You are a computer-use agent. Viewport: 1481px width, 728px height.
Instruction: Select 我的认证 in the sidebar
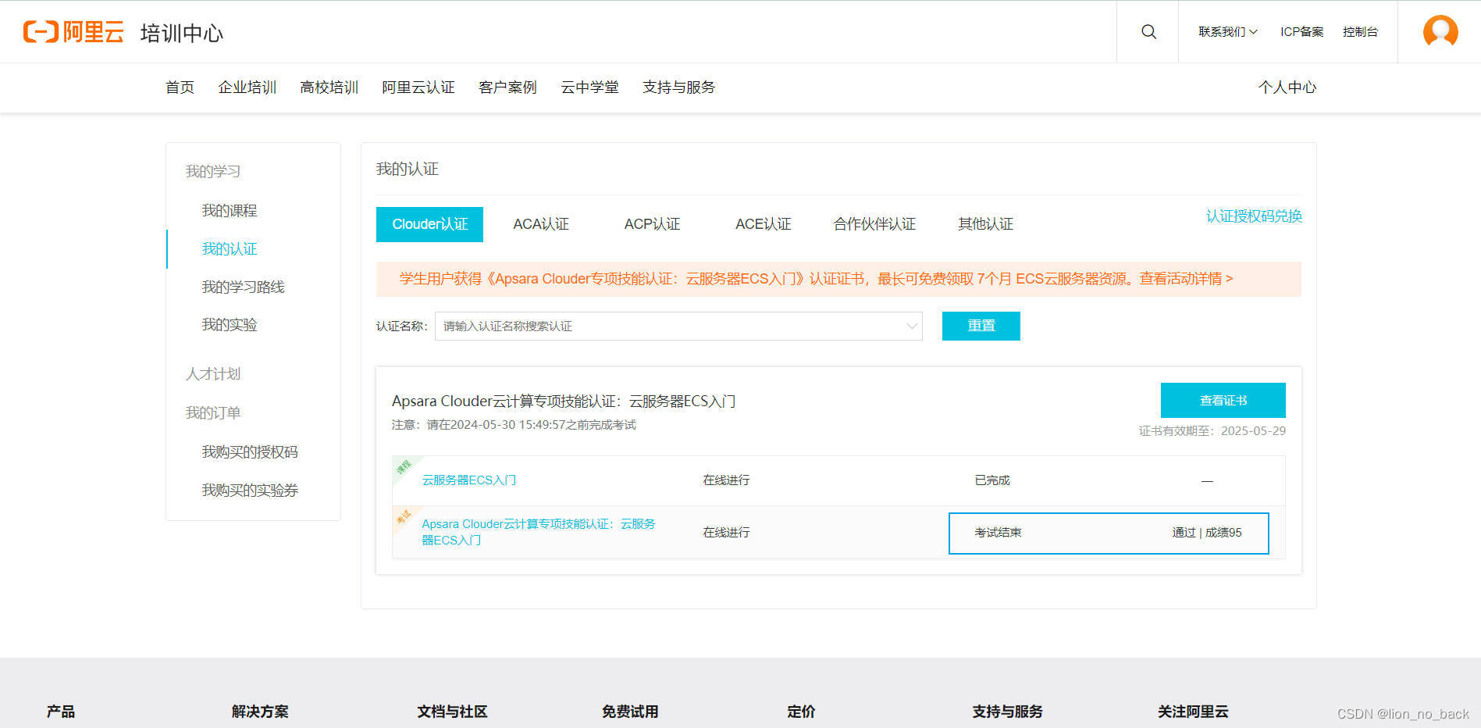coord(230,249)
